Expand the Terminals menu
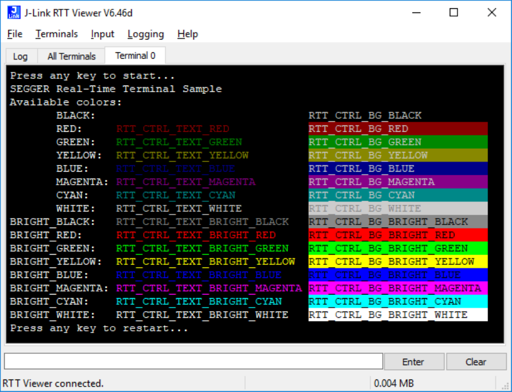 click(56, 34)
